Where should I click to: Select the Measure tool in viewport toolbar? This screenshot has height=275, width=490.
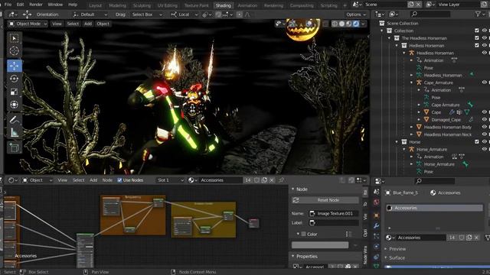click(14, 133)
